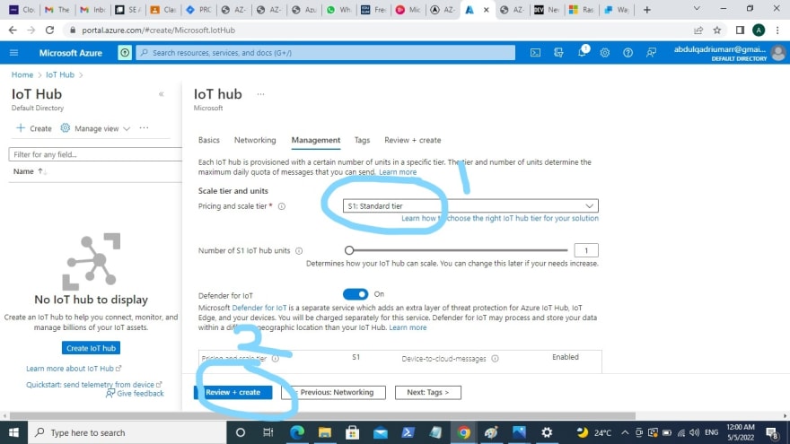Open link about choosing right IoT hub tier
The image size is (790, 444).
pyautogui.click(x=500, y=219)
